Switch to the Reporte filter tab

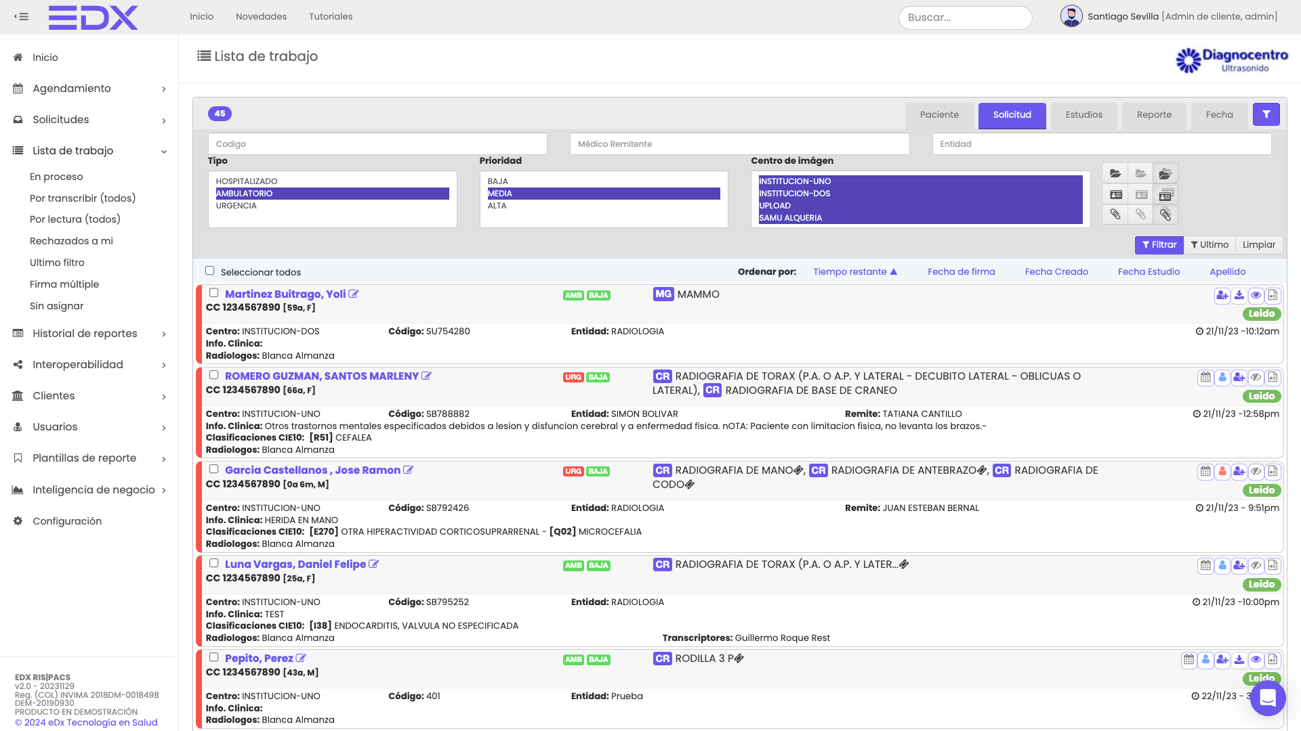[1154, 115]
